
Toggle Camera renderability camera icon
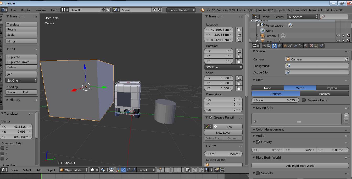tap(348, 36)
